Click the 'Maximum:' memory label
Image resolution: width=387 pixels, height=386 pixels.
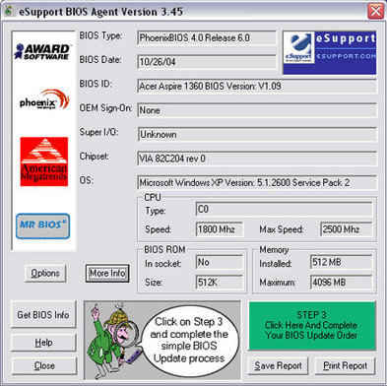click(278, 283)
